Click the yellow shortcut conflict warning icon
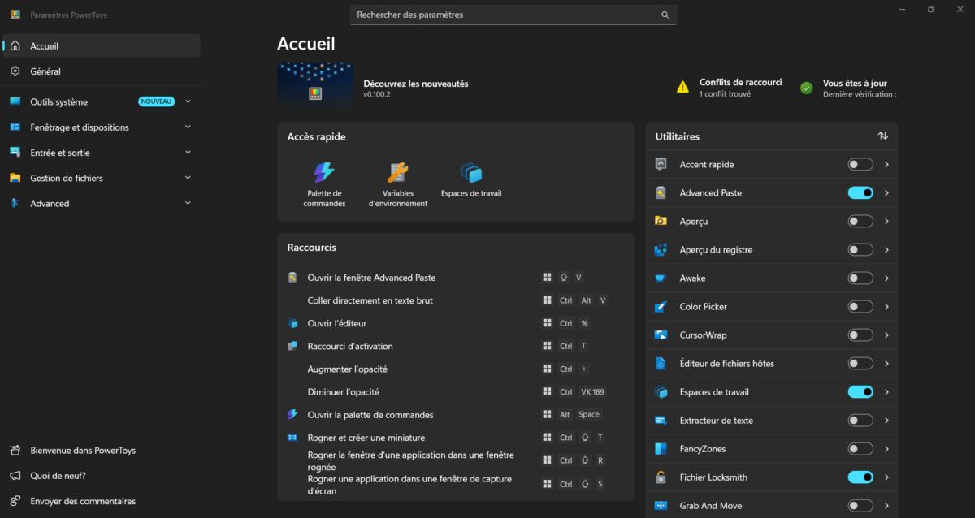 [683, 87]
